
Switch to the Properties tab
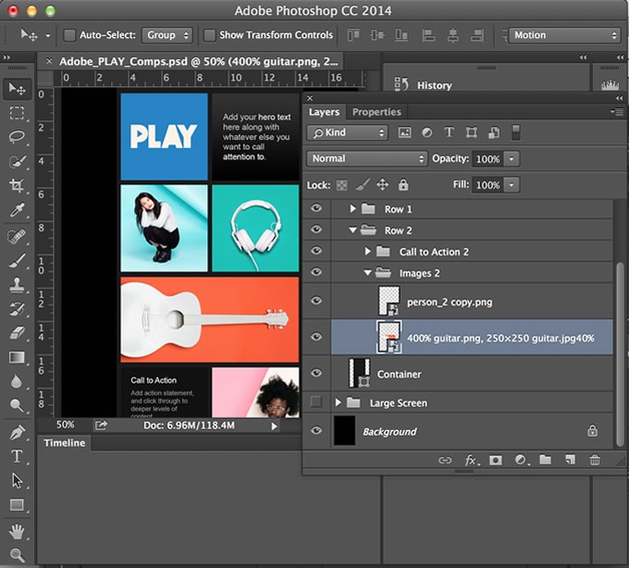click(376, 112)
